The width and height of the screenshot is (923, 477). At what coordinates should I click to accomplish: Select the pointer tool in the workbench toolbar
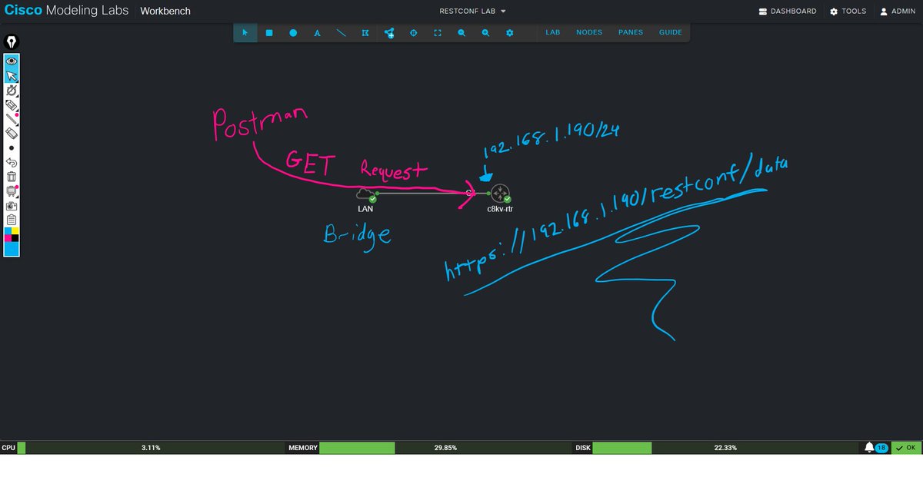click(x=245, y=33)
